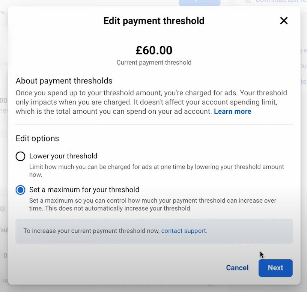The image size is (307, 292).
Task: Follow the "contact support" link
Action: (x=184, y=231)
